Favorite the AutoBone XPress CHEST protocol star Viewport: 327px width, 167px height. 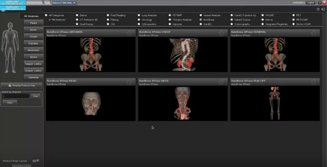[x=221, y=33]
